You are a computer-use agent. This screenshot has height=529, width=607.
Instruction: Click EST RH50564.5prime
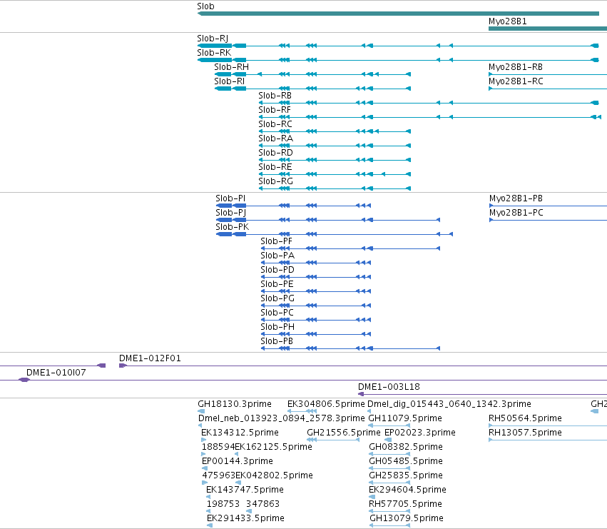(525, 418)
